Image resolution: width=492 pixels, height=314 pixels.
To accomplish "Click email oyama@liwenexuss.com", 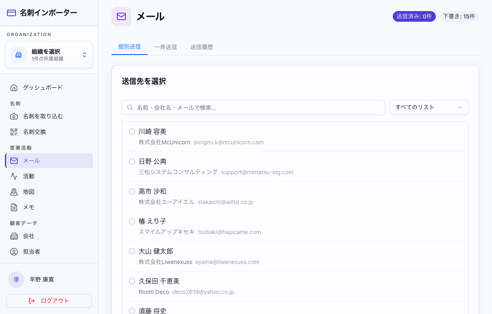I will click(x=228, y=262).
